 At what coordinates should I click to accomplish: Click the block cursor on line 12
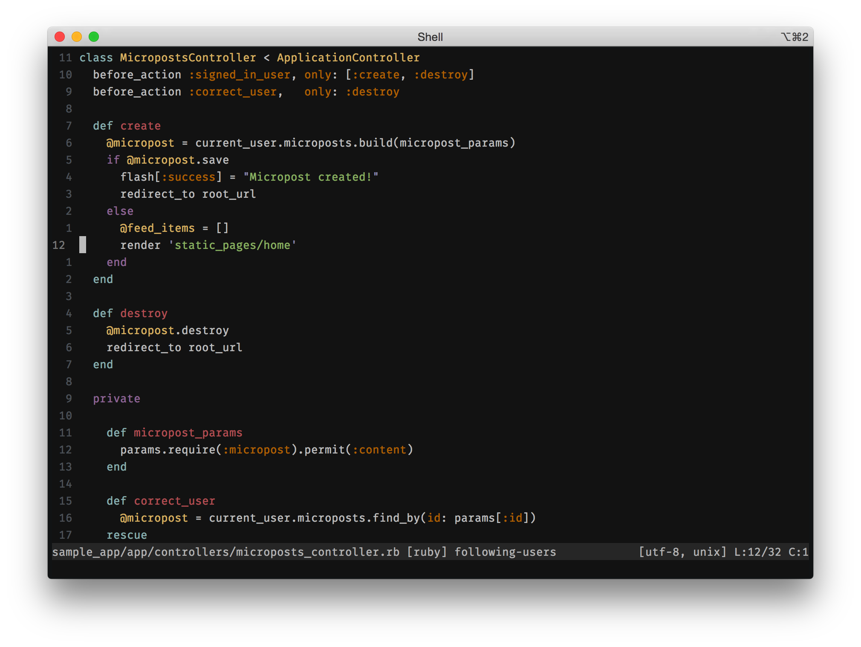pos(83,245)
